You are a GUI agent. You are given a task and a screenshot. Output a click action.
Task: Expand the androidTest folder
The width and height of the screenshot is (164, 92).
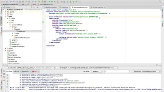(10, 25)
